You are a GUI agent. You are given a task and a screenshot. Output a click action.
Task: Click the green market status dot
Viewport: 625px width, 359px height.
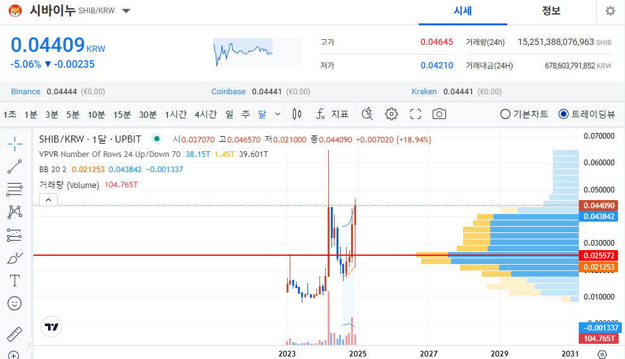pos(157,139)
